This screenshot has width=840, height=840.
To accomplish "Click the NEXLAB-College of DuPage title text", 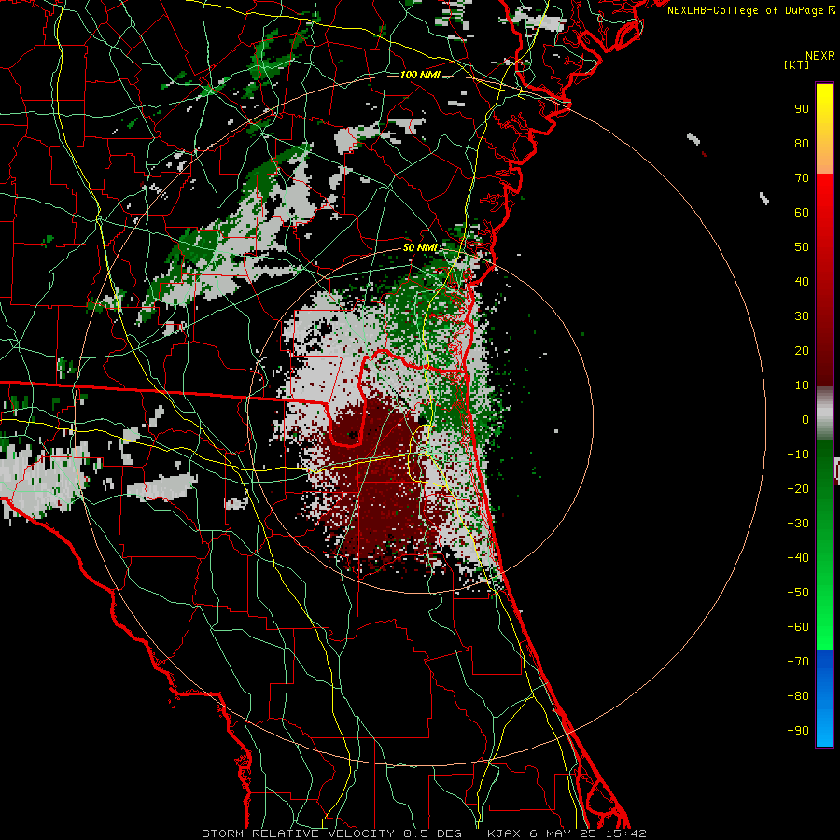I will tap(746, 10).
